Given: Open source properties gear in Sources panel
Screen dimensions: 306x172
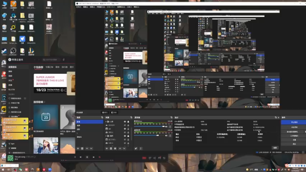Looking at the screenshot, I should [x=115, y=149].
